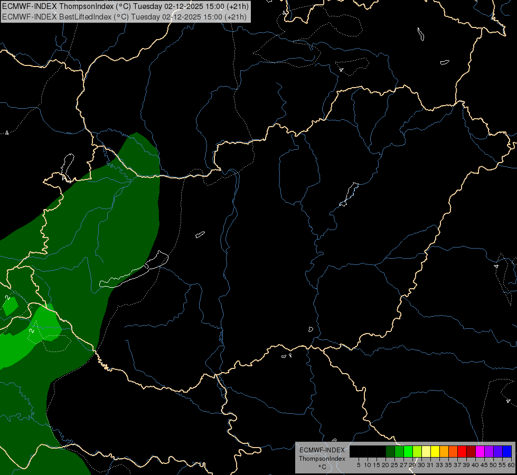517x475 pixels.
Task: Select the indigo 50–55 legend swatch
Action: [x=498, y=451]
